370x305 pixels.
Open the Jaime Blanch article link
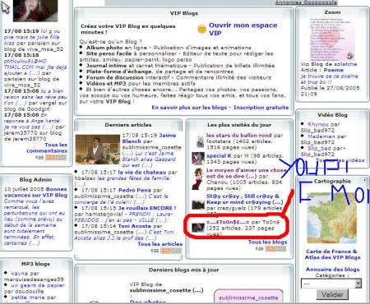click(149, 138)
